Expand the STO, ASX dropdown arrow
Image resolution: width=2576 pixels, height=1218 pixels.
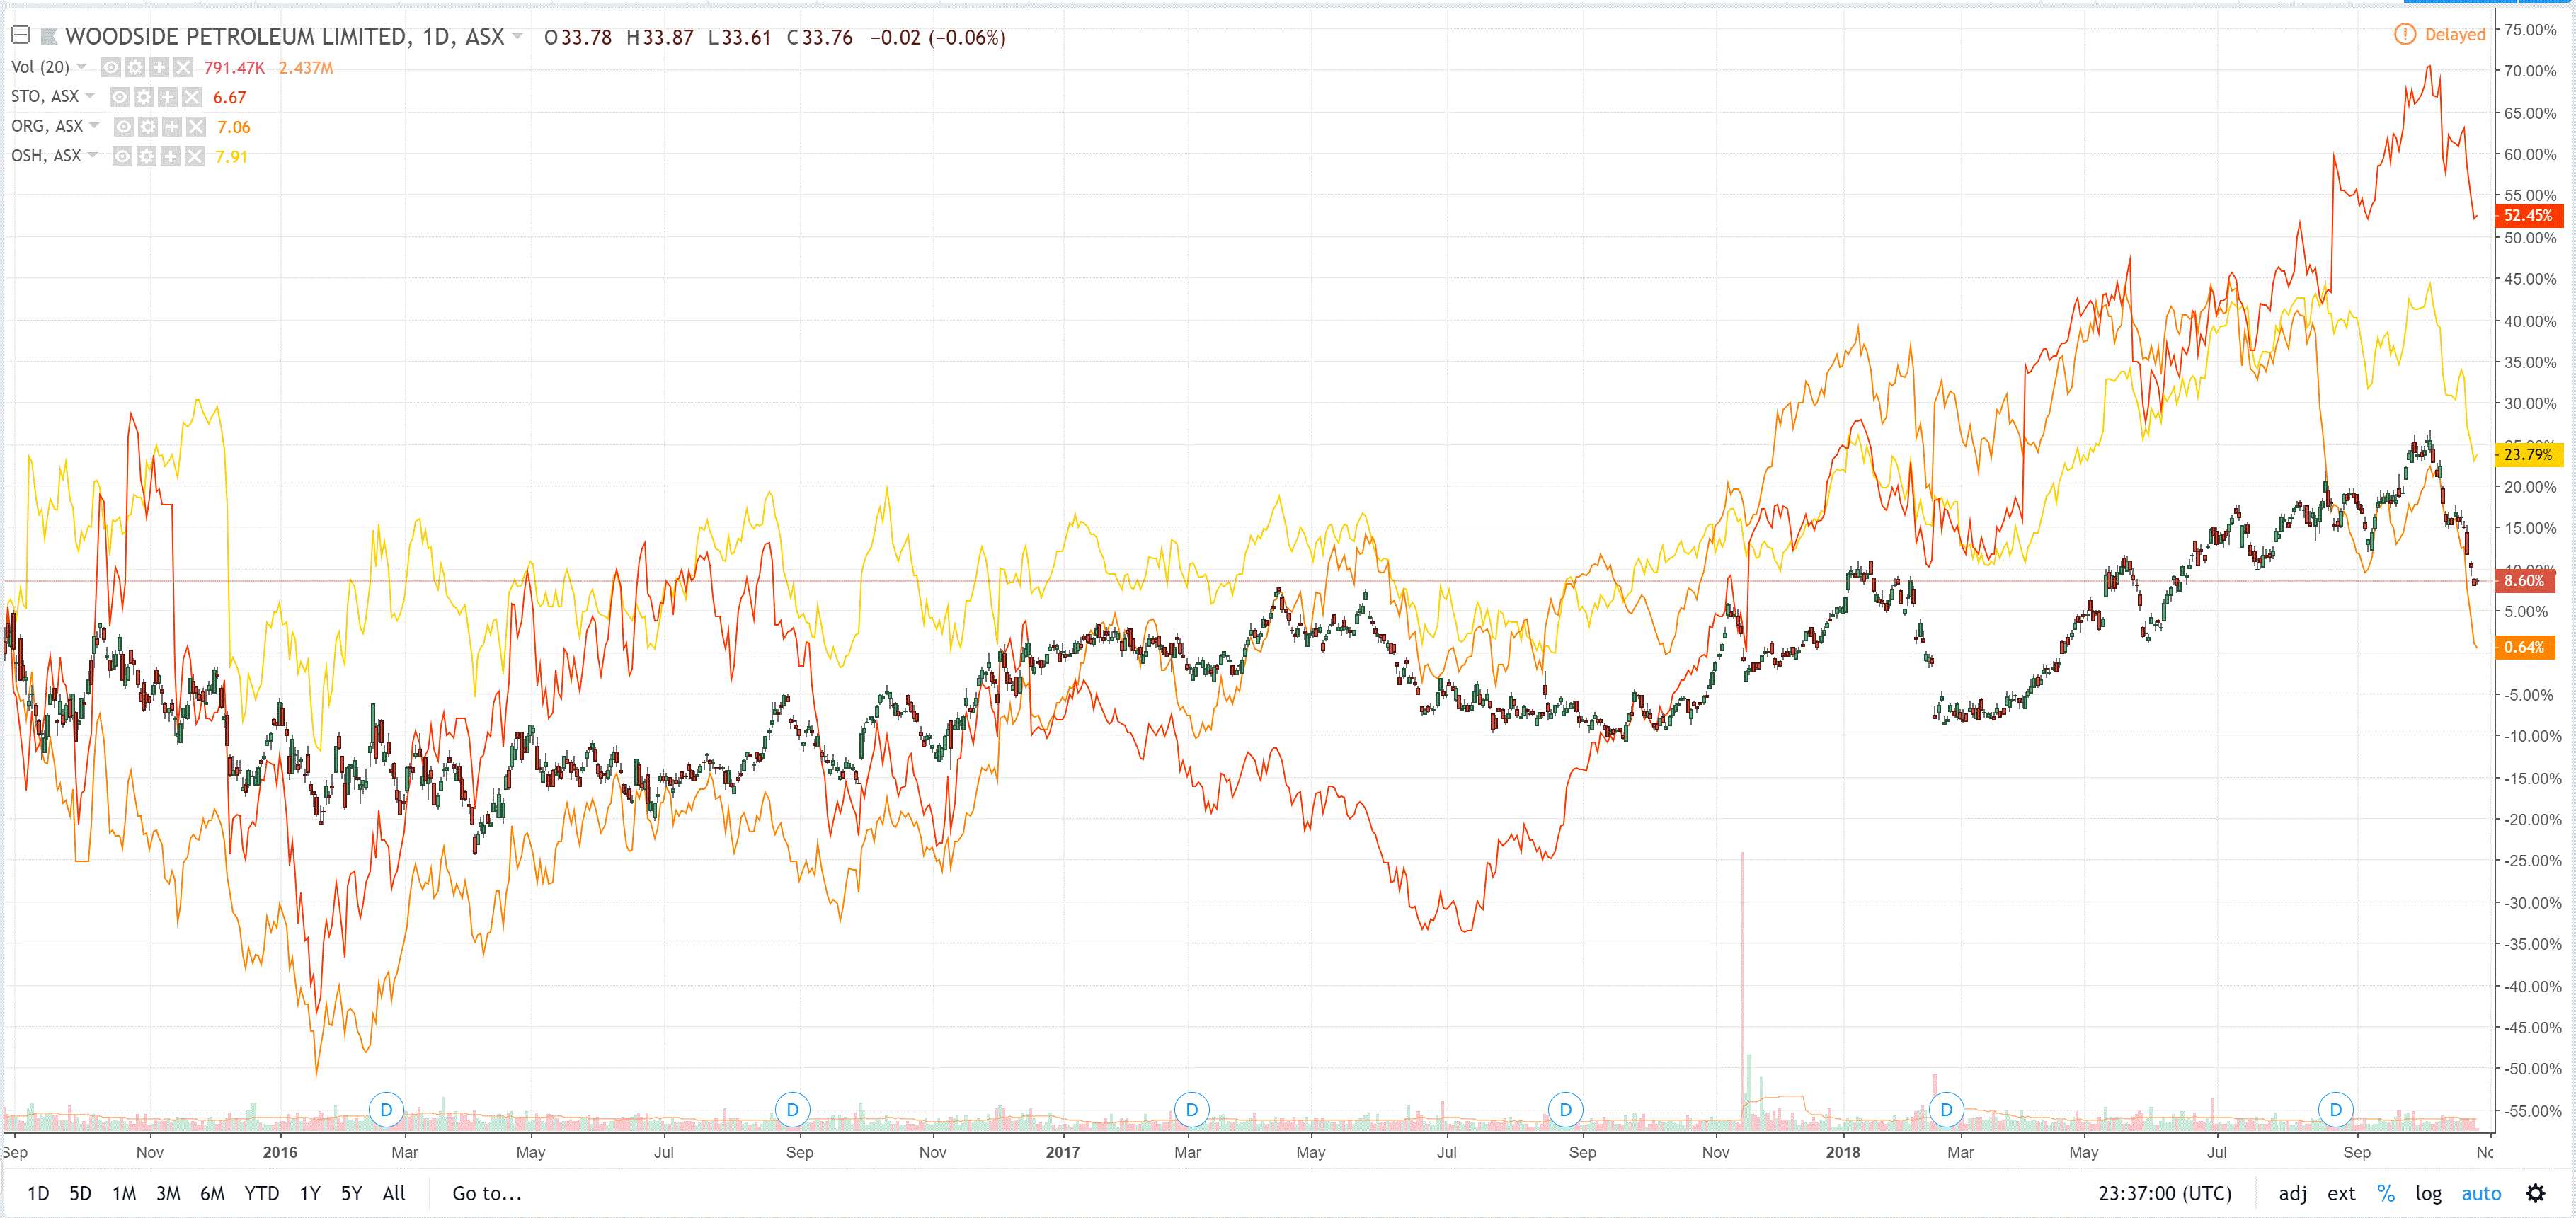(x=90, y=96)
